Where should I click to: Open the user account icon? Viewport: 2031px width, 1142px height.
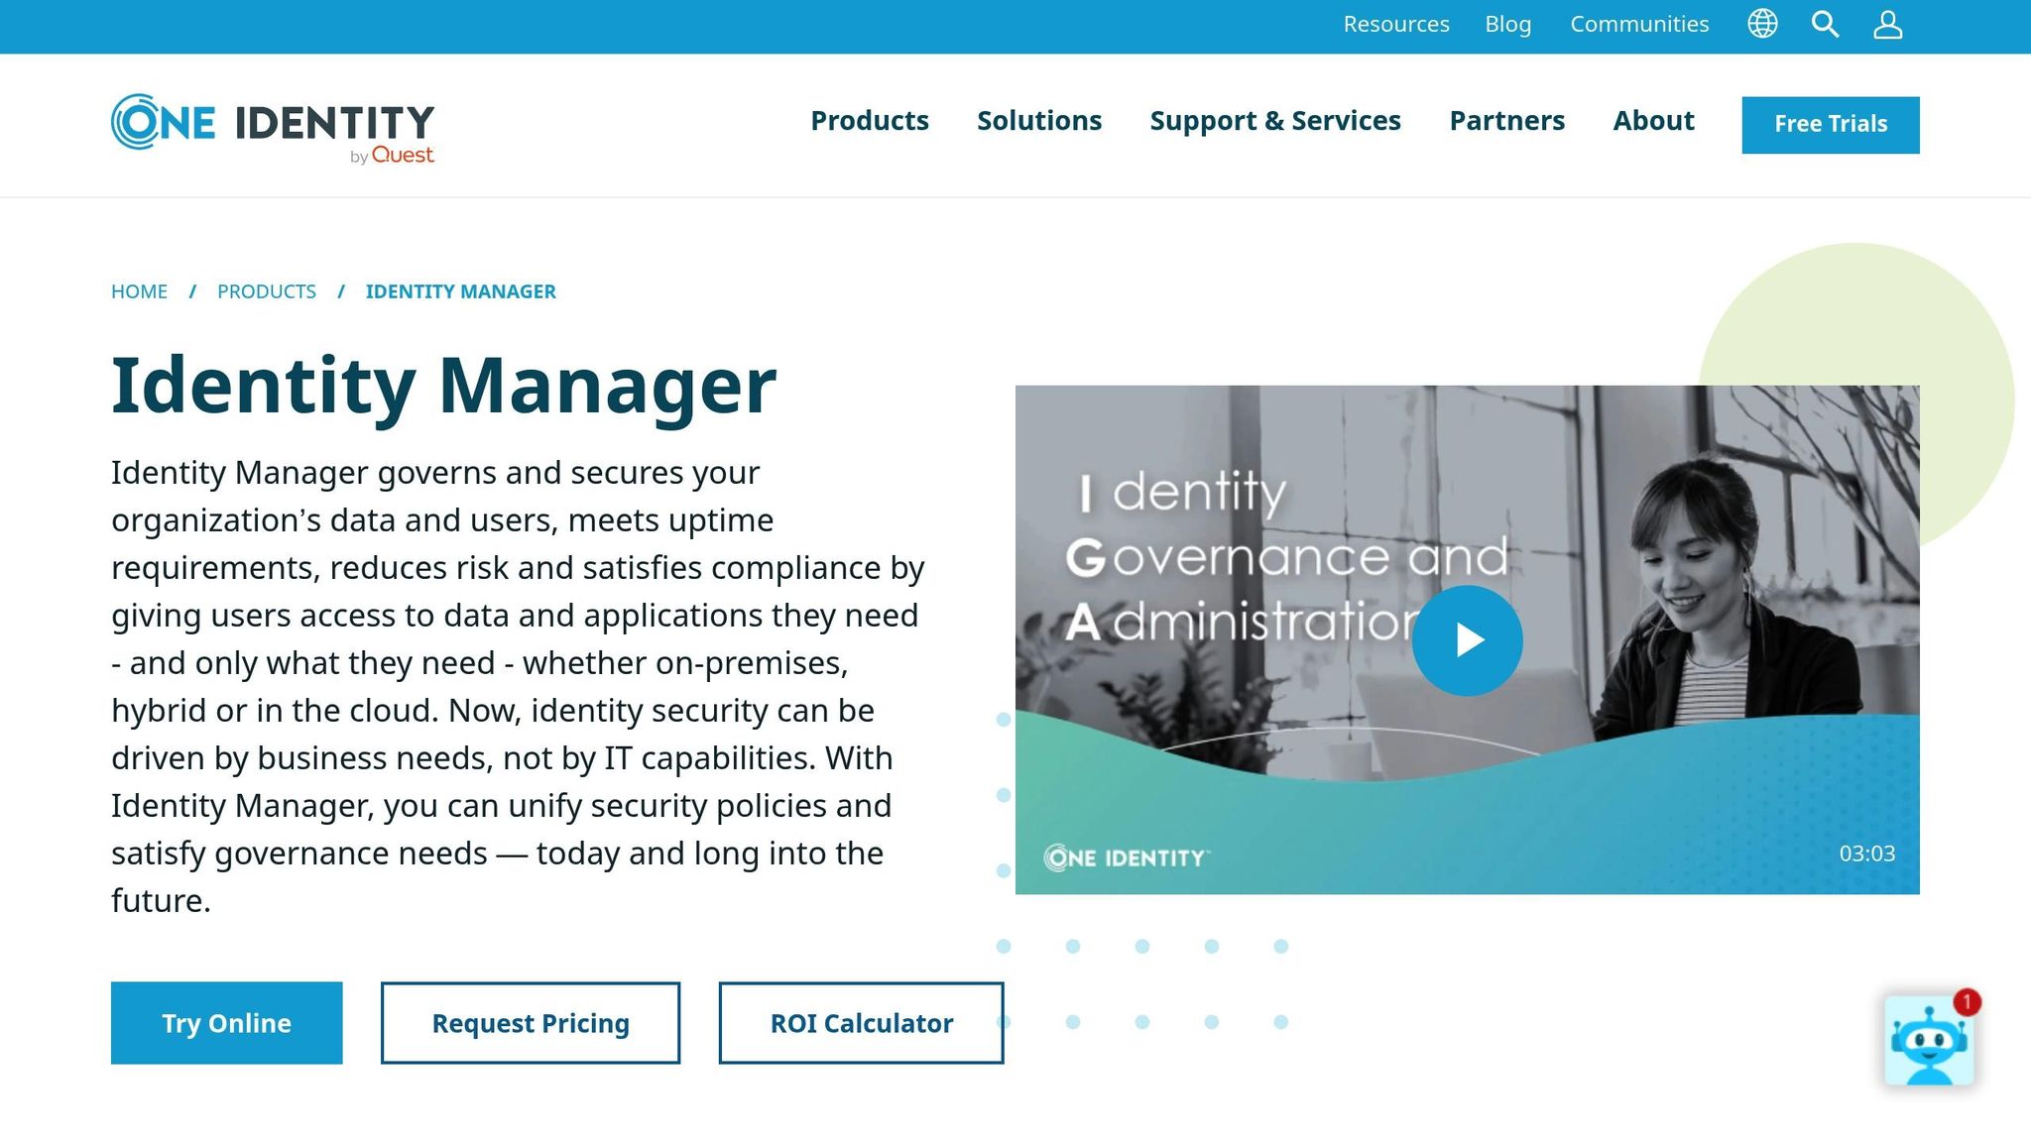coord(1887,24)
